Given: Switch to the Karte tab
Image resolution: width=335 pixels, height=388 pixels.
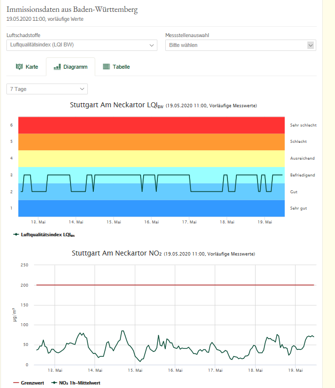Looking at the screenshot, I should pyautogui.click(x=27, y=67).
